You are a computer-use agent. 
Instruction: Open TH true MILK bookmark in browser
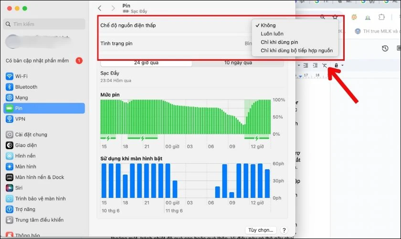pos(377,31)
